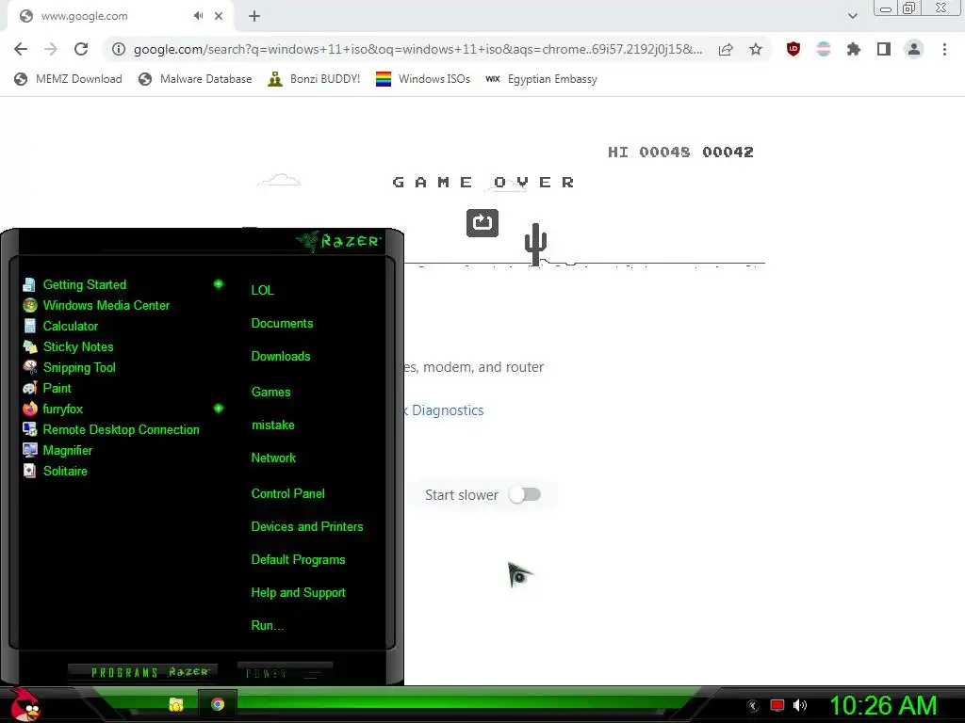The height and width of the screenshot is (723, 965).
Task: Open the Chrome profile avatar
Action: click(914, 49)
